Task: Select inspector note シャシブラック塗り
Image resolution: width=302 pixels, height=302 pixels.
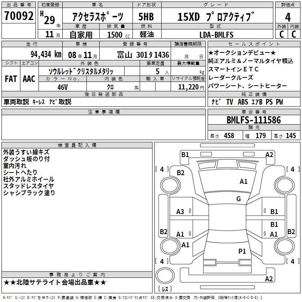Action: pyautogui.click(x=29, y=193)
